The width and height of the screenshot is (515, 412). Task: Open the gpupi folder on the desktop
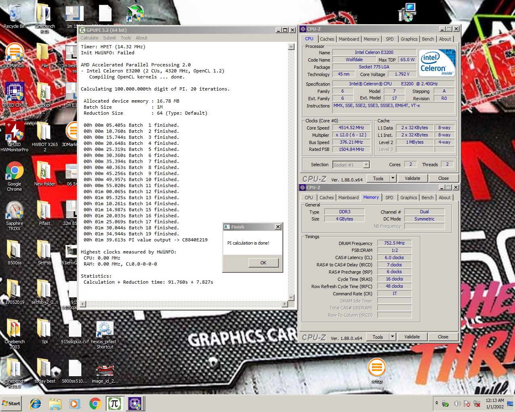coord(45,95)
